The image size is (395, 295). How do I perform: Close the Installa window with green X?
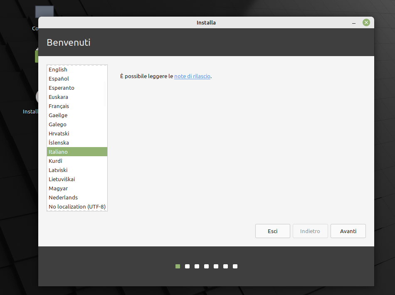coord(366,23)
